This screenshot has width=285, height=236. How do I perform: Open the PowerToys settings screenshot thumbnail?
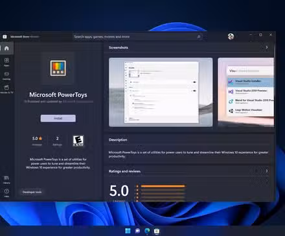(161, 92)
